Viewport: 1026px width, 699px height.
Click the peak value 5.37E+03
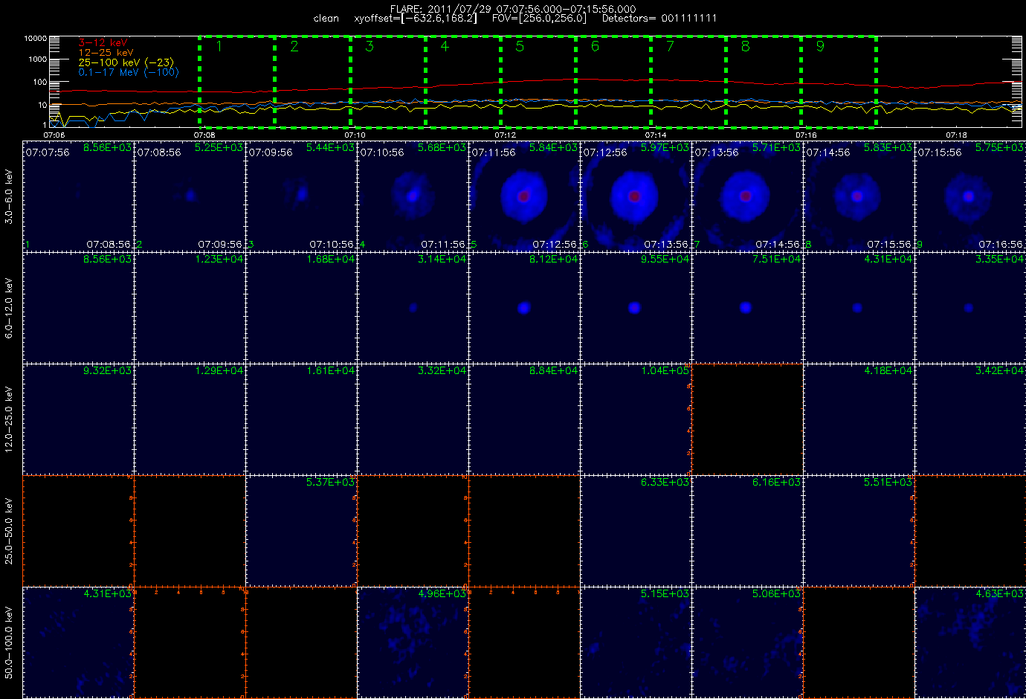pyautogui.click(x=330, y=483)
